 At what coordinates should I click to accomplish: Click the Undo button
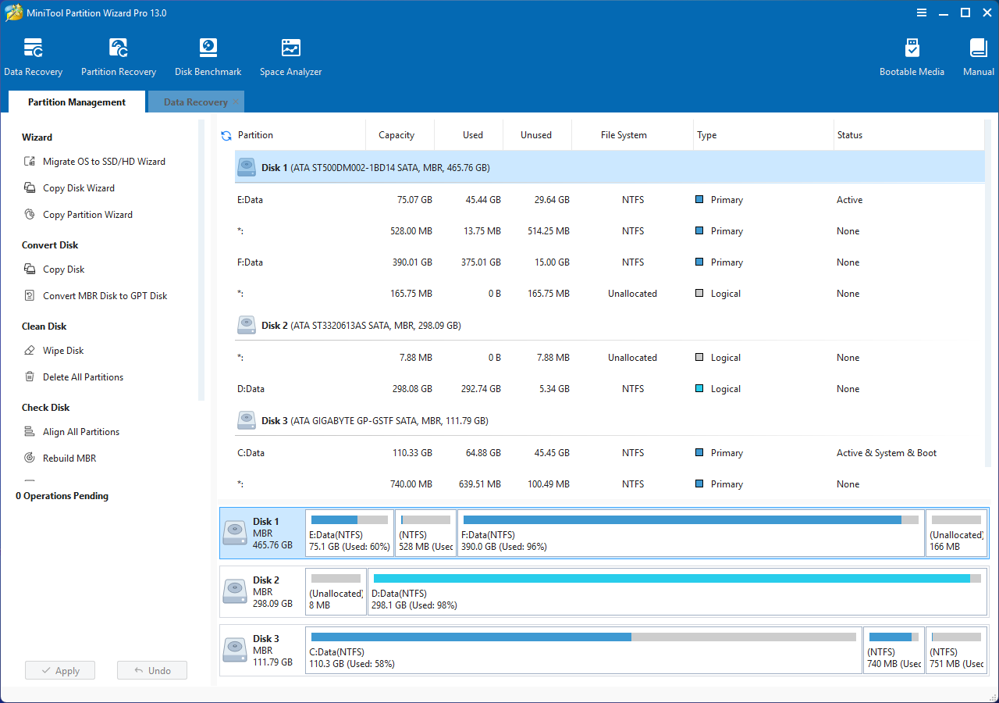click(152, 670)
